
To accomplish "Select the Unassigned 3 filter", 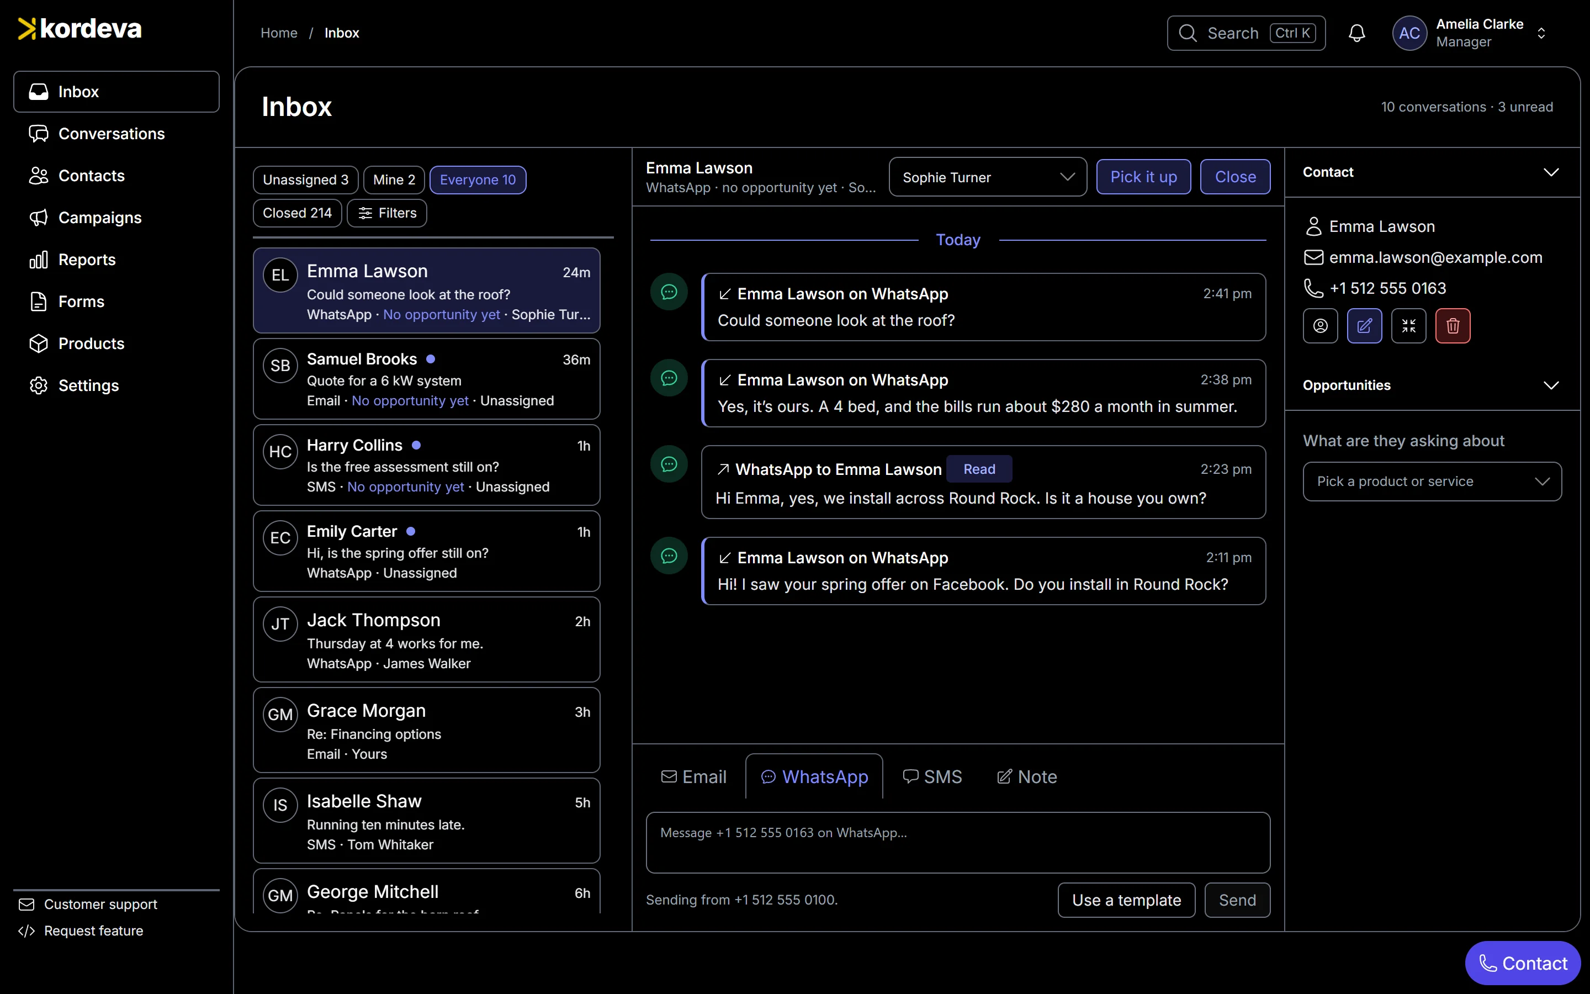I will [x=305, y=179].
